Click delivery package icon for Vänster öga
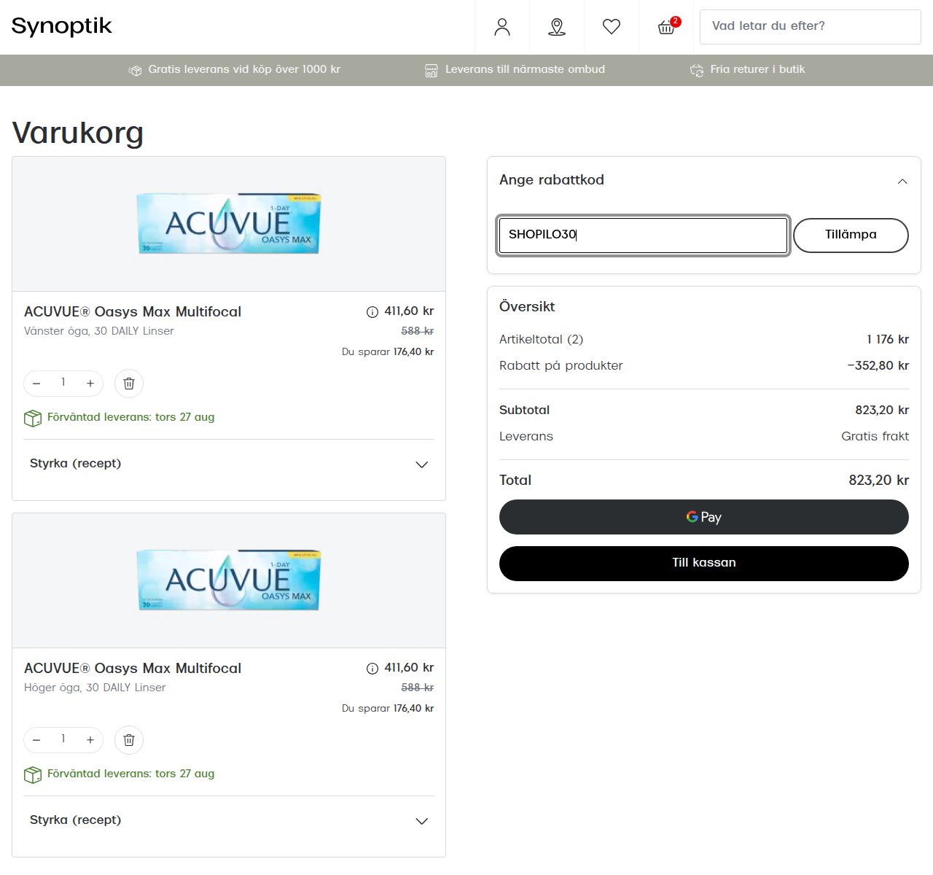The width and height of the screenshot is (933, 875). click(x=33, y=418)
